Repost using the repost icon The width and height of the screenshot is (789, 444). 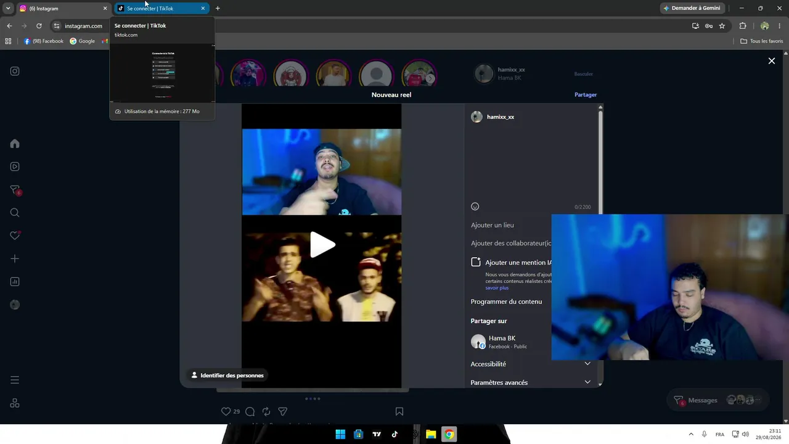tap(266, 411)
